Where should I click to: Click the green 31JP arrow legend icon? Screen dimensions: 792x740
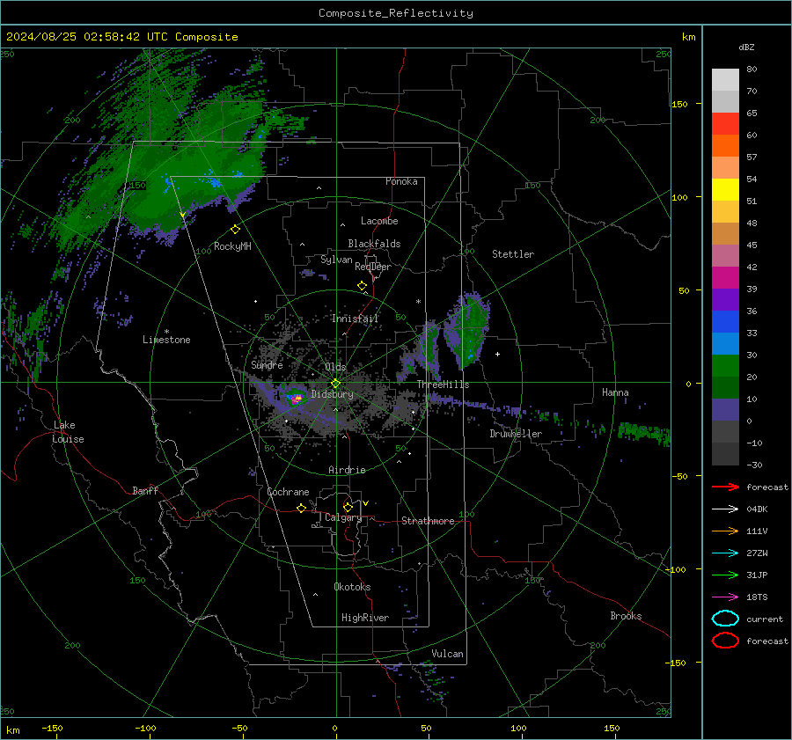click(725, 575)
